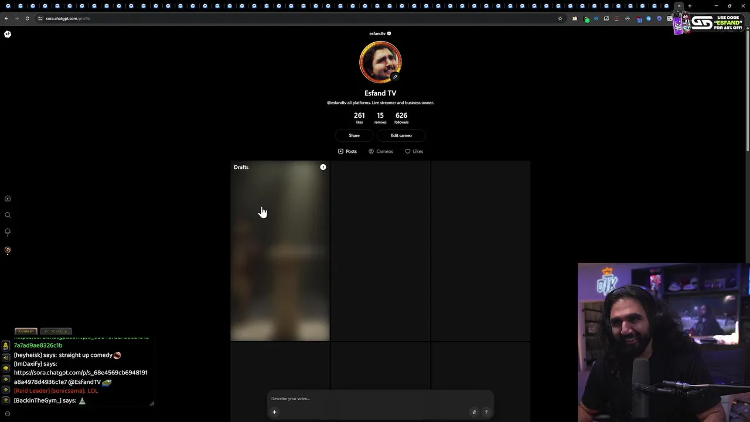Close the active browser tab
The height and width of the screenshot is (422, 750).
click(x=679, y=6)
